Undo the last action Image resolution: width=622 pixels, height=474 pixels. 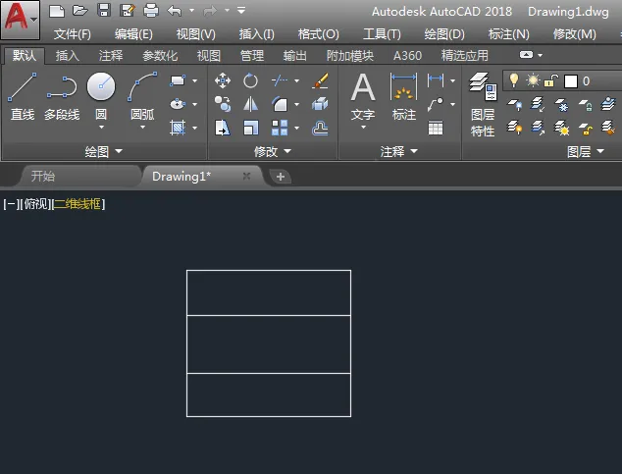(175, 11)
